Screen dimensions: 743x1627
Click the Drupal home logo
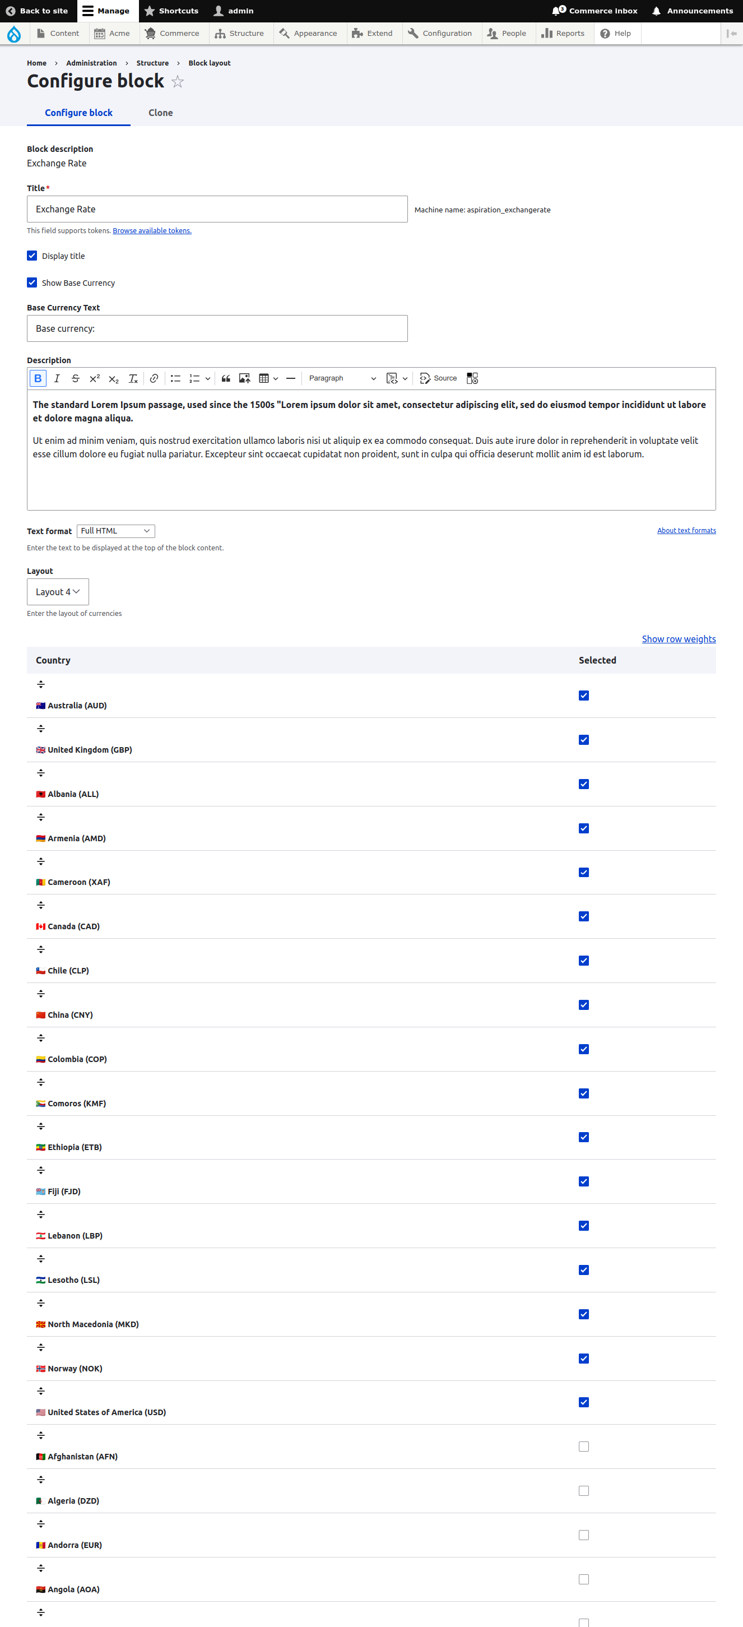pyautogui.click(x=14, y=34)
